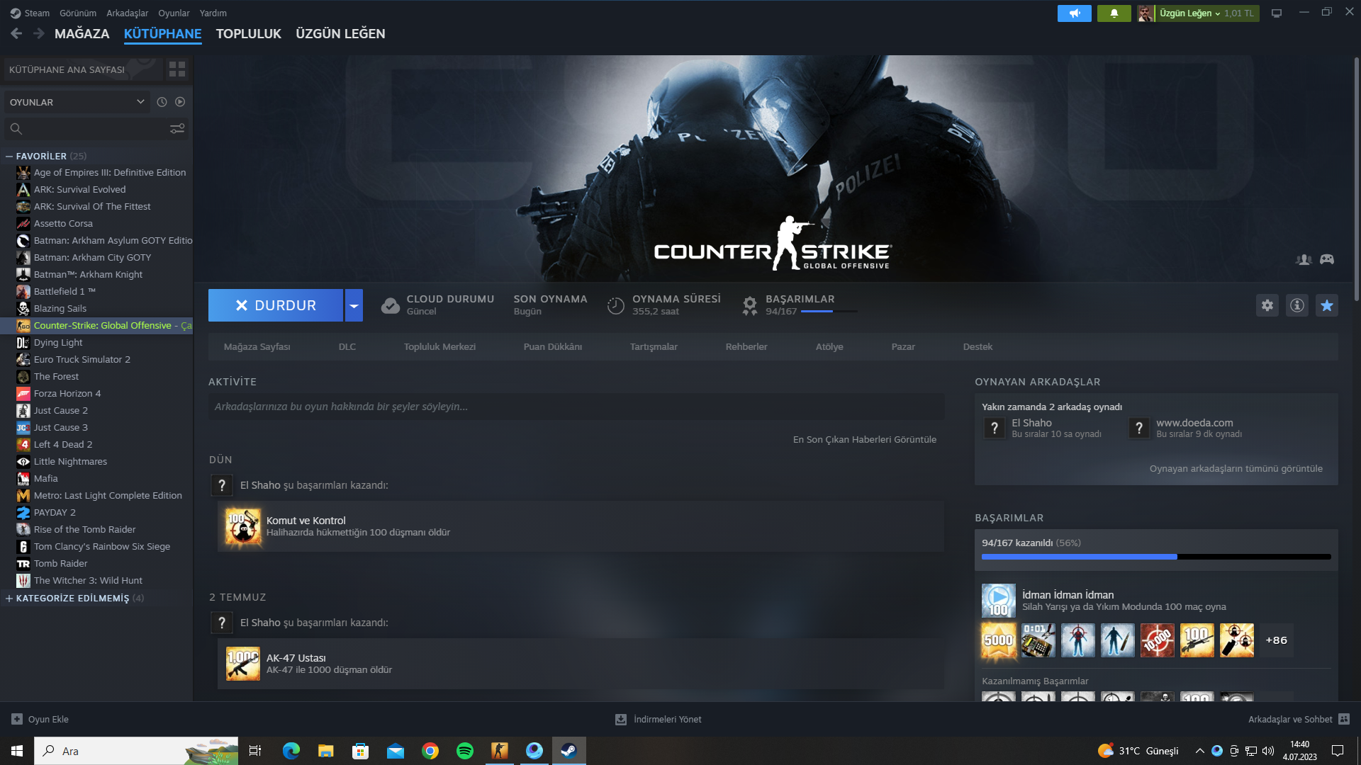Collapse the FAVORİLER category
The width and height of the screenshot is (1361, 765).
(x=9, y=156)
